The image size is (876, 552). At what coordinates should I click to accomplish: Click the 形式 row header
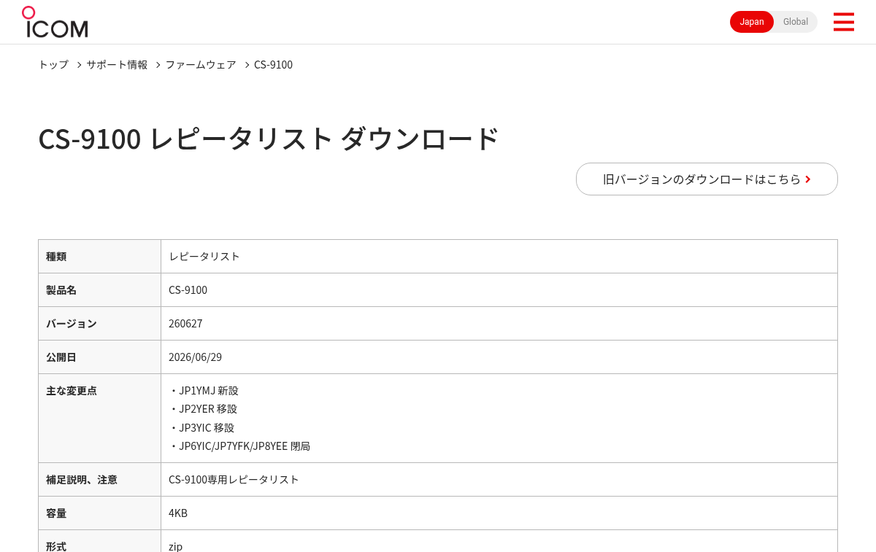[99, 541]
